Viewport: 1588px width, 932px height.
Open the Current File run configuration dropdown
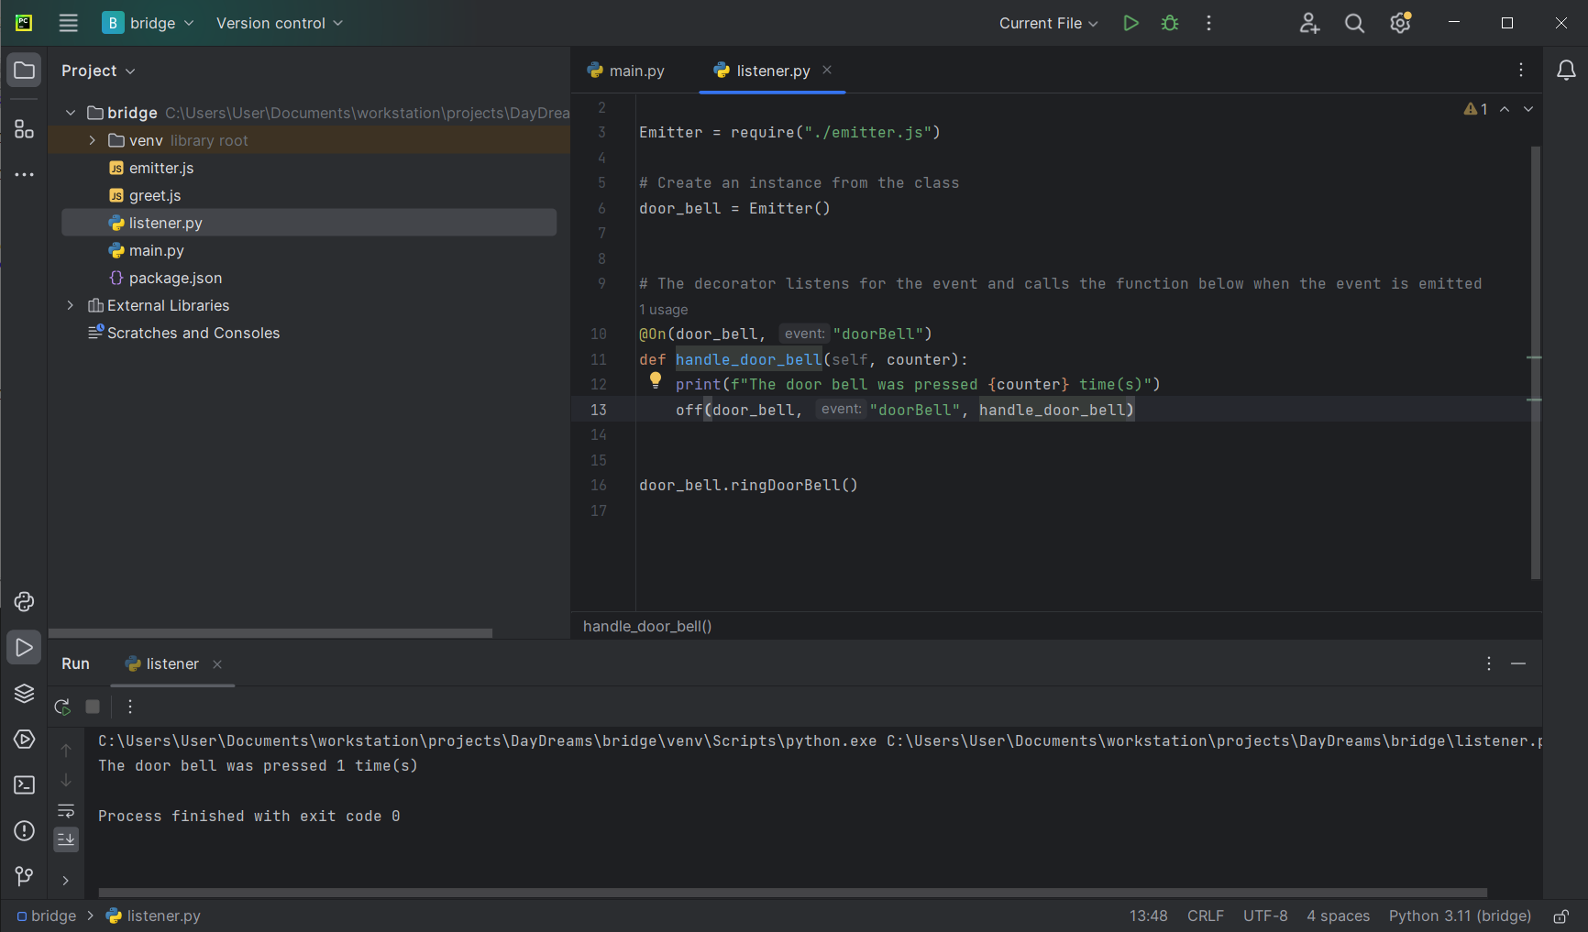pyautogui.click(x=1048, y=24)
